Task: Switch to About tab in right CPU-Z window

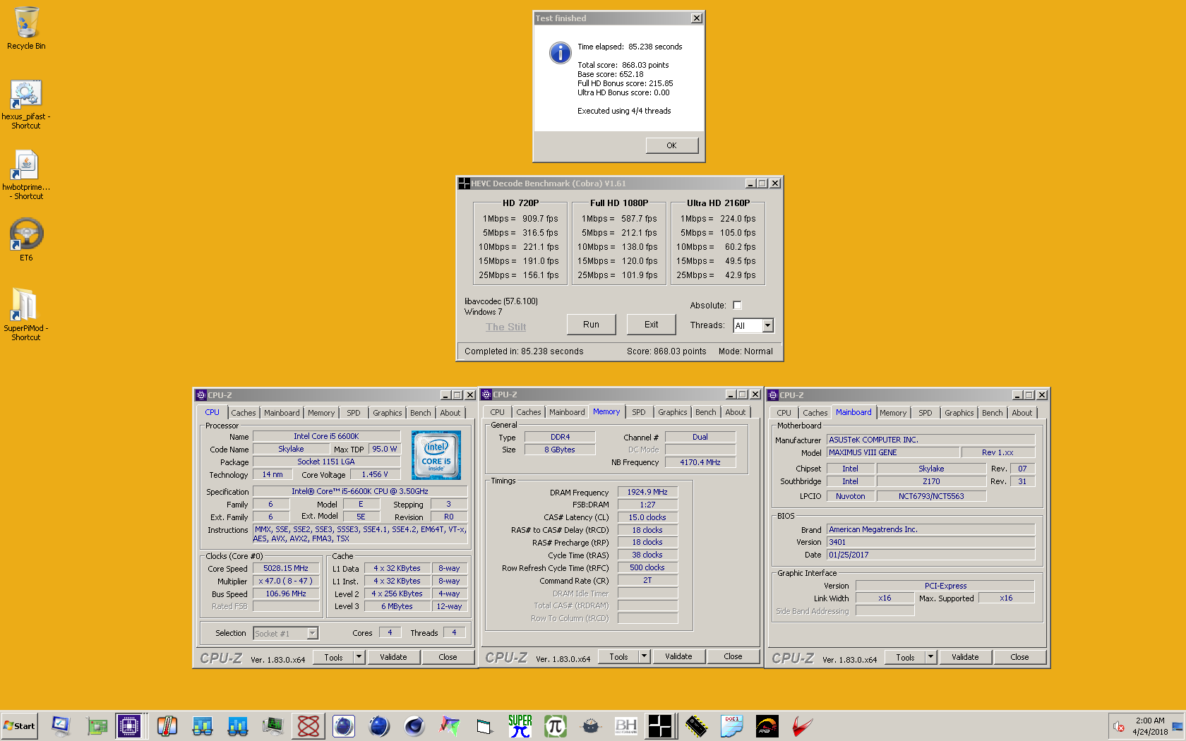Action: [1022, 413]
